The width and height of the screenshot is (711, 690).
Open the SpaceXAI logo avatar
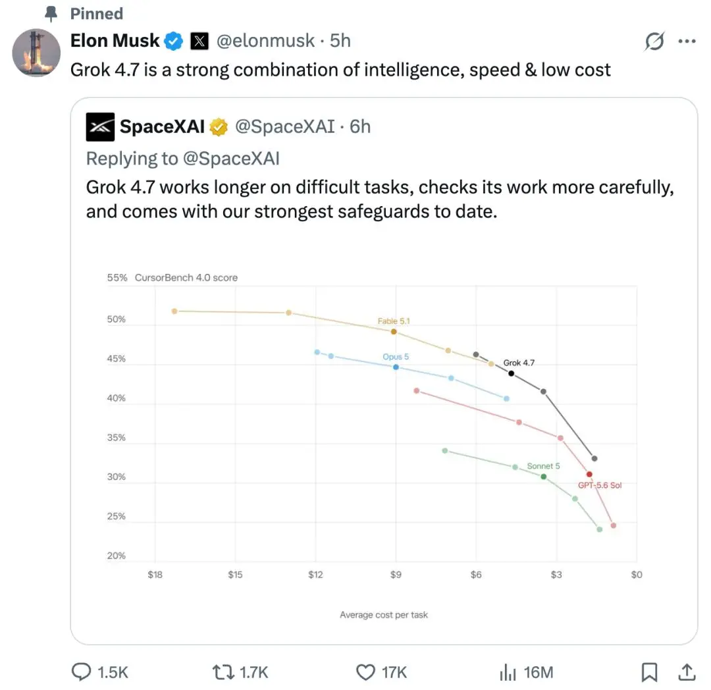pyautogui.click(x=100, y=127)
